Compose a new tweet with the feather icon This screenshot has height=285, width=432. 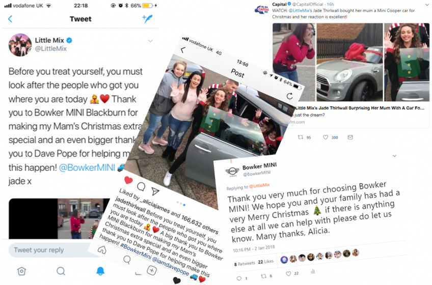coord(147,19)
